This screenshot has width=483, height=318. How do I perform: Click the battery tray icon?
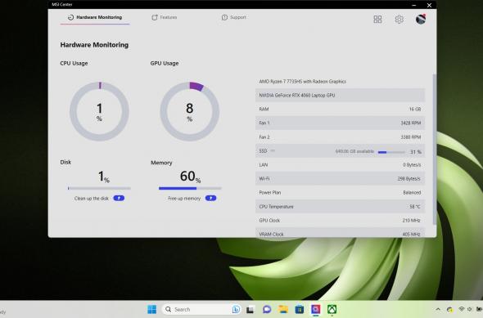point(479,309)
